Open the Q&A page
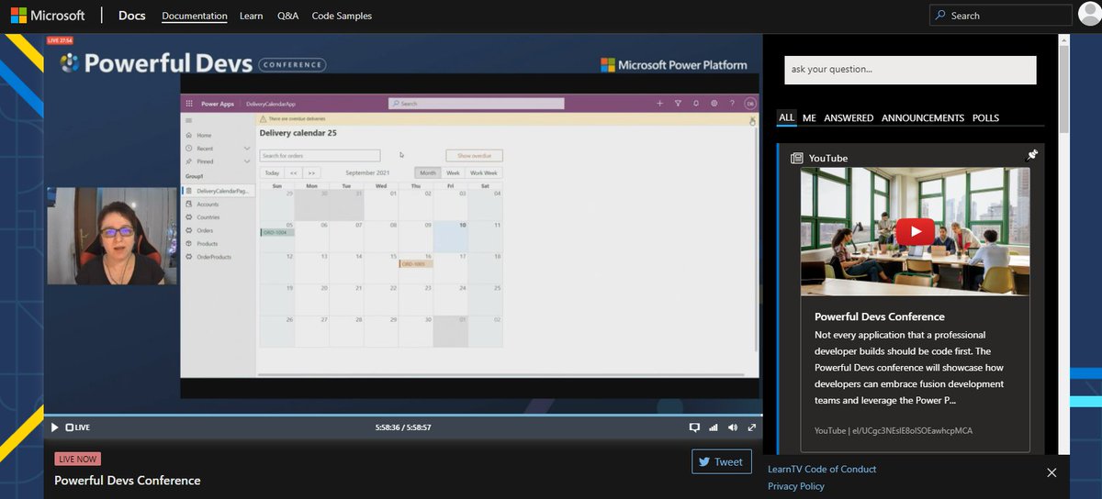Screen dimensions: 1102x499 (x=287, y=16)
